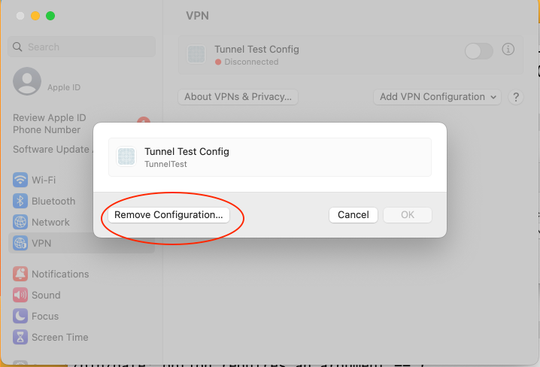Select the Review Apple ID Phone Number item
This screenshot has height=367, width=540.
(x=49, y=123)
